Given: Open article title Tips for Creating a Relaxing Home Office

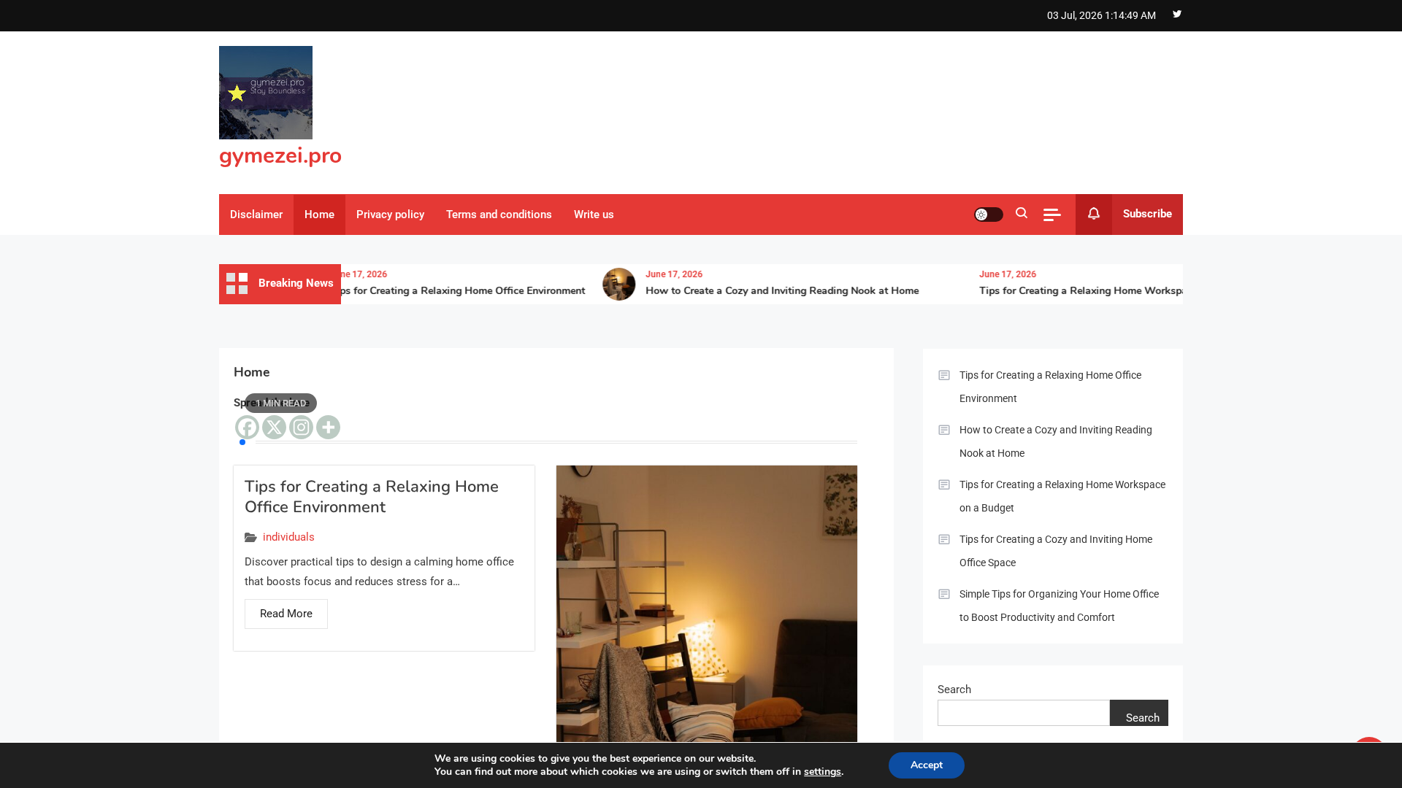Looking at the screenshot, I should point(372,497).
